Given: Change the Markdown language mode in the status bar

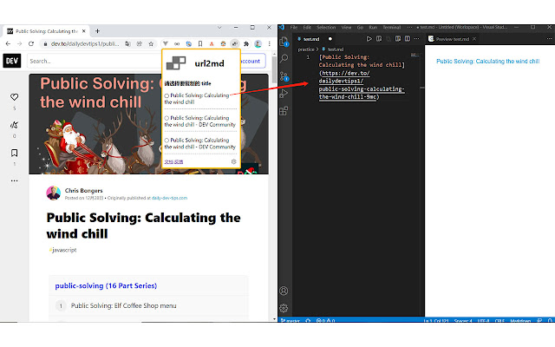Looking at the screenshot, I should click(x=520, y=321).
